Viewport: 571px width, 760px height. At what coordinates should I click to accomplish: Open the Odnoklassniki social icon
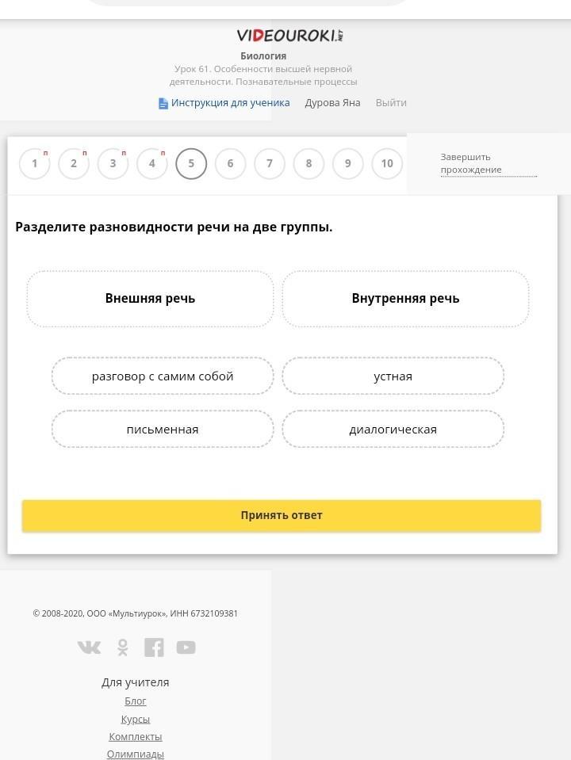pos(123,647)
